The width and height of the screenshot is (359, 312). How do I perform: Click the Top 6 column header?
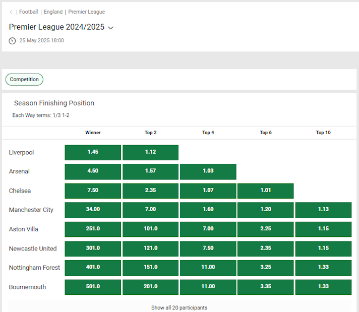click(266, 133)
